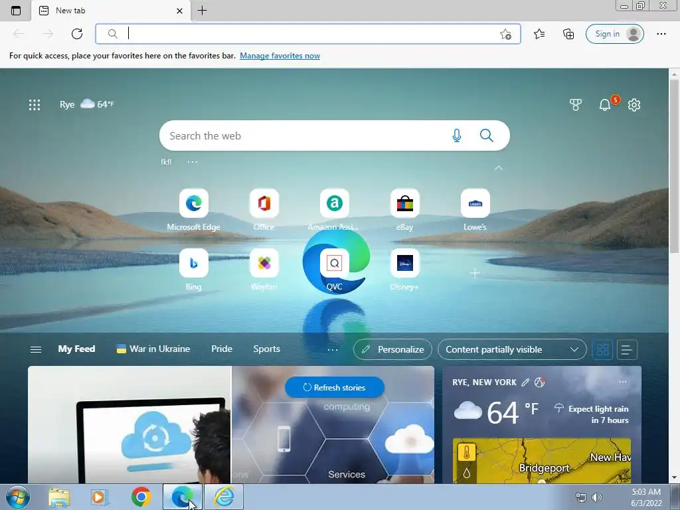Open the tab actions menu icon

point(16,11)
